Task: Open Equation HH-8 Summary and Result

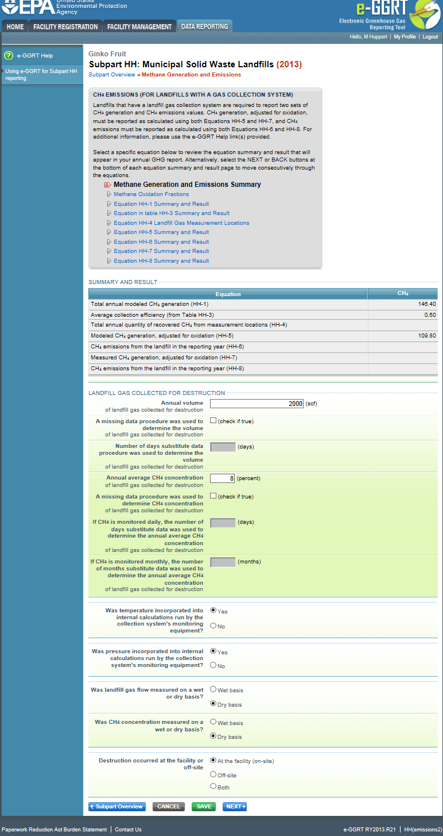Action: [x=161, y=261]
